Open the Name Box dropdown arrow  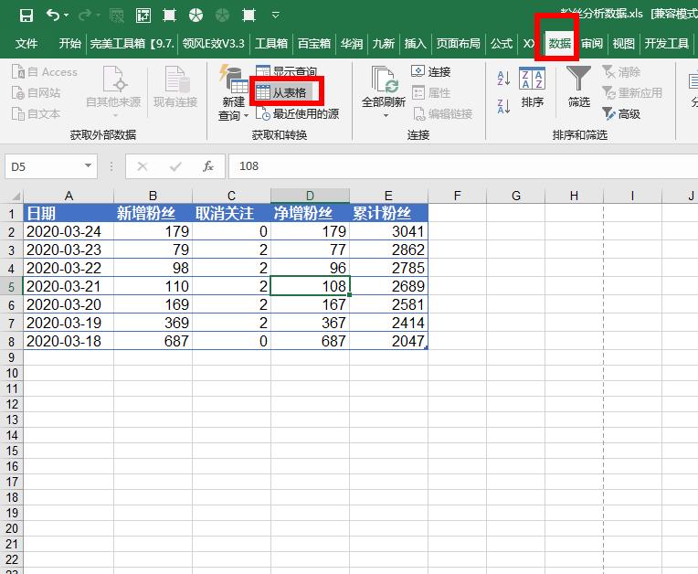[x=88, y=165]
